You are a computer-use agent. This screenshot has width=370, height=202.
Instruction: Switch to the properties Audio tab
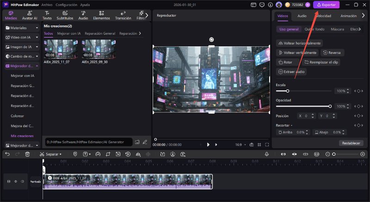point(302,16)
